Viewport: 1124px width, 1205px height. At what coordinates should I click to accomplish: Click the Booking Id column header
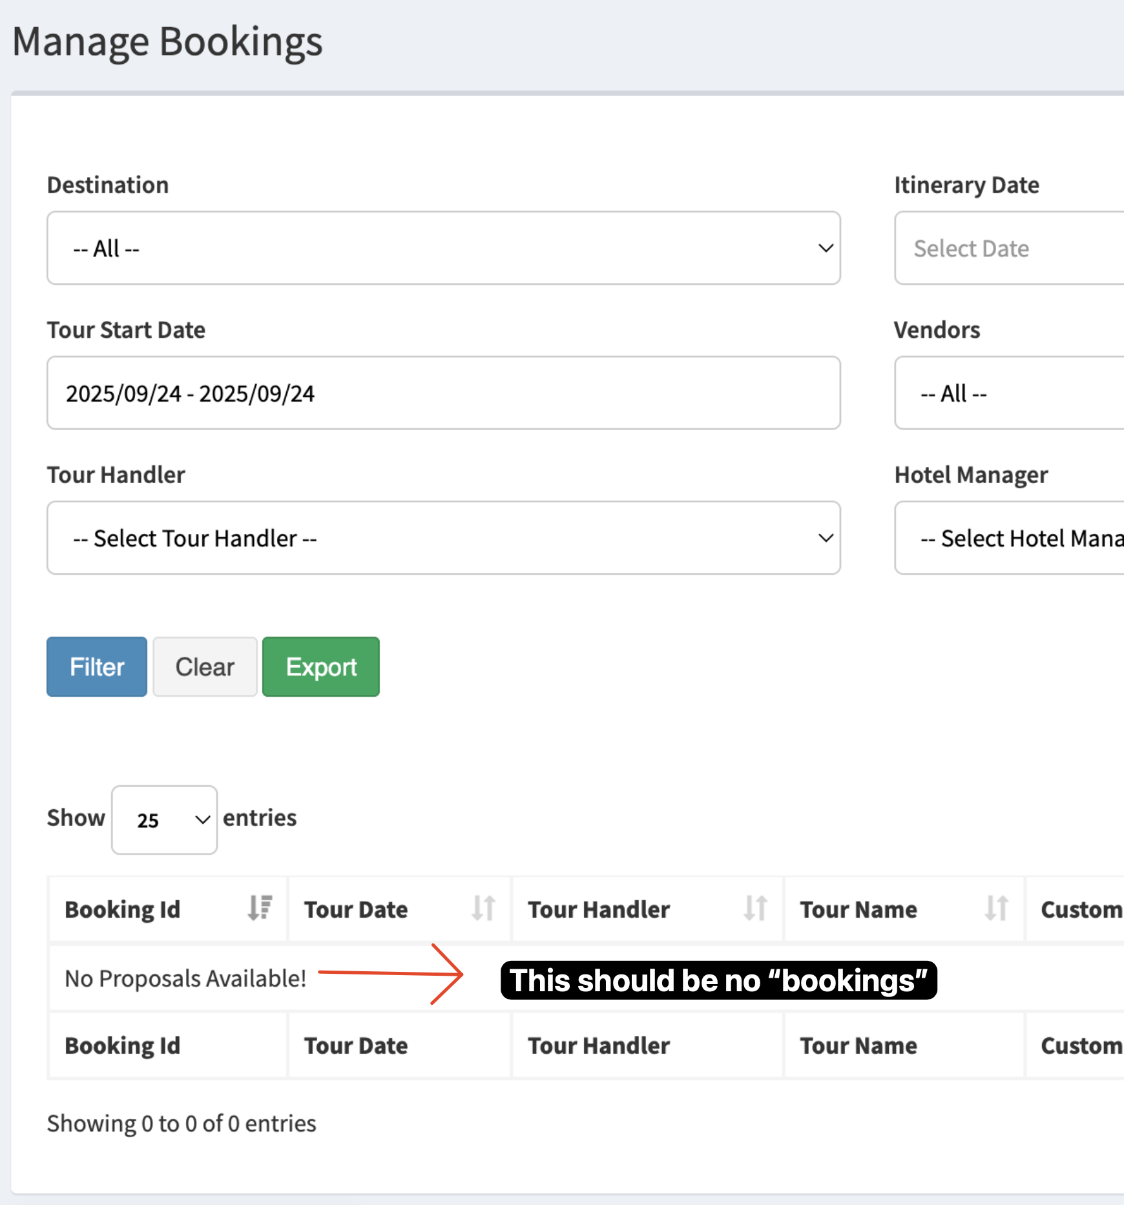[123, 909]
